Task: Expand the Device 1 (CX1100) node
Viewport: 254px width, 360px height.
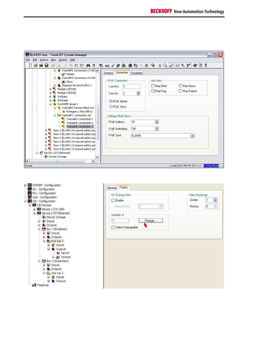Action: pos(34,209)
